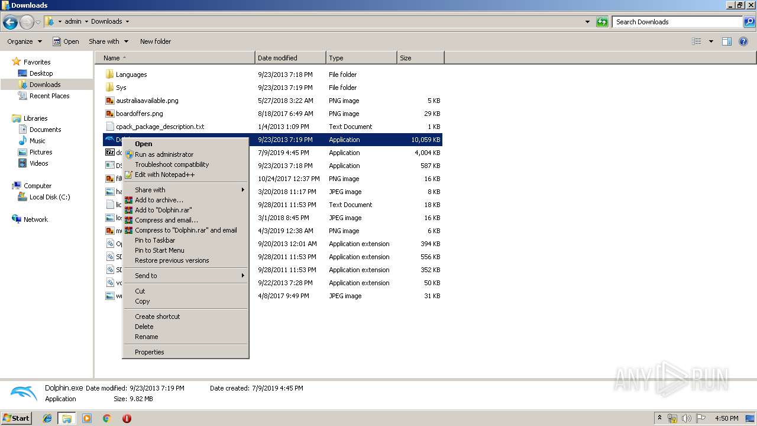Choose Troubleshoot compatibility
This screenshot has height=426, width=757.
[185, 164]
